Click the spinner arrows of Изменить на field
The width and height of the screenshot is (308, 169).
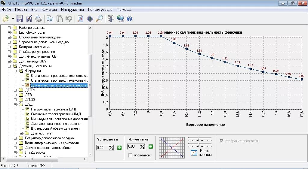[x=142, y=146]
